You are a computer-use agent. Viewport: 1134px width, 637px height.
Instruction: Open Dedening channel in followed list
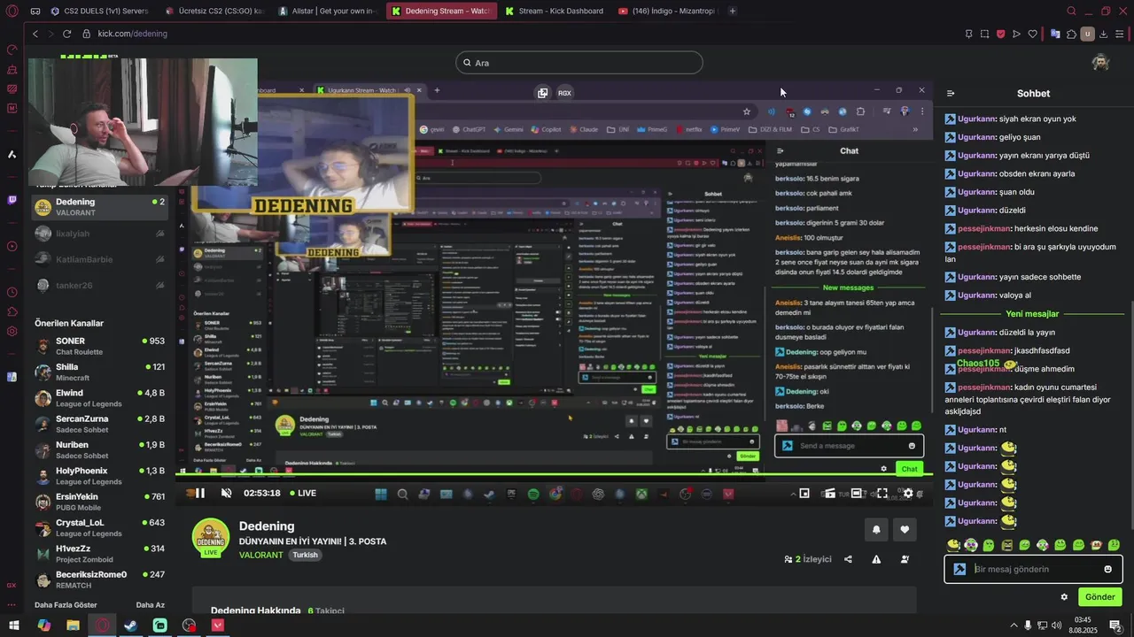(x=99, y=207)
